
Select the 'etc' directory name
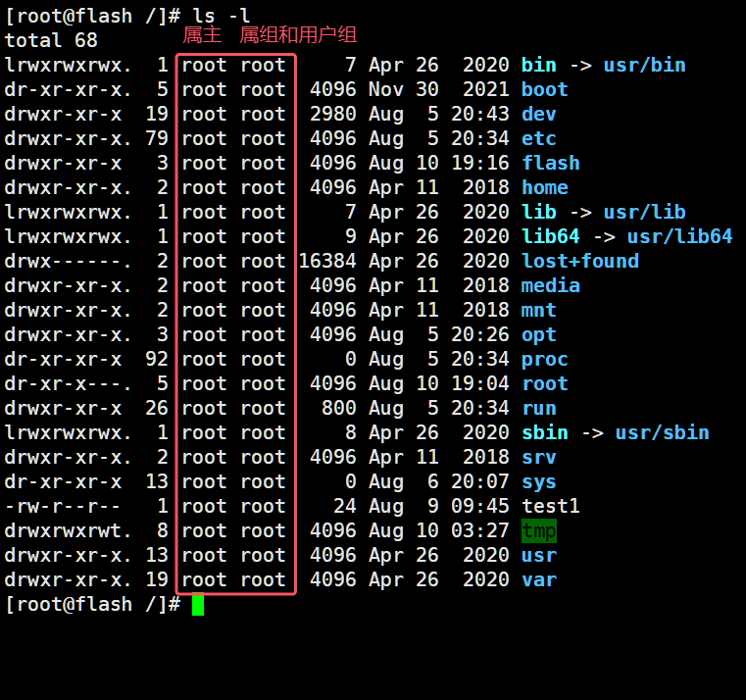point(538,138)
